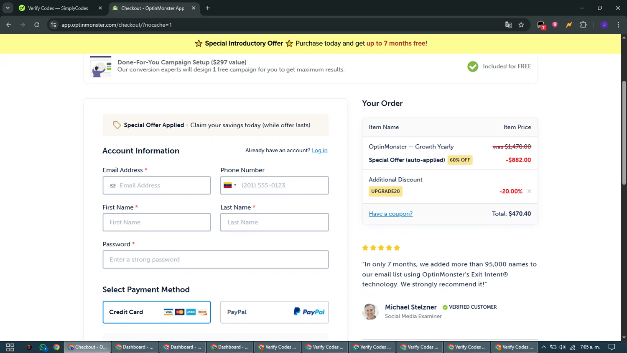Viewport: 627px width, 353px height.
Task: Switch to first Dashboard taskbar window
Action: tap(135, 347)
